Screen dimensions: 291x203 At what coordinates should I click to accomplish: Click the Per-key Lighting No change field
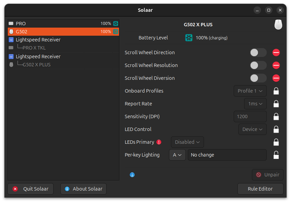(227, 155)
